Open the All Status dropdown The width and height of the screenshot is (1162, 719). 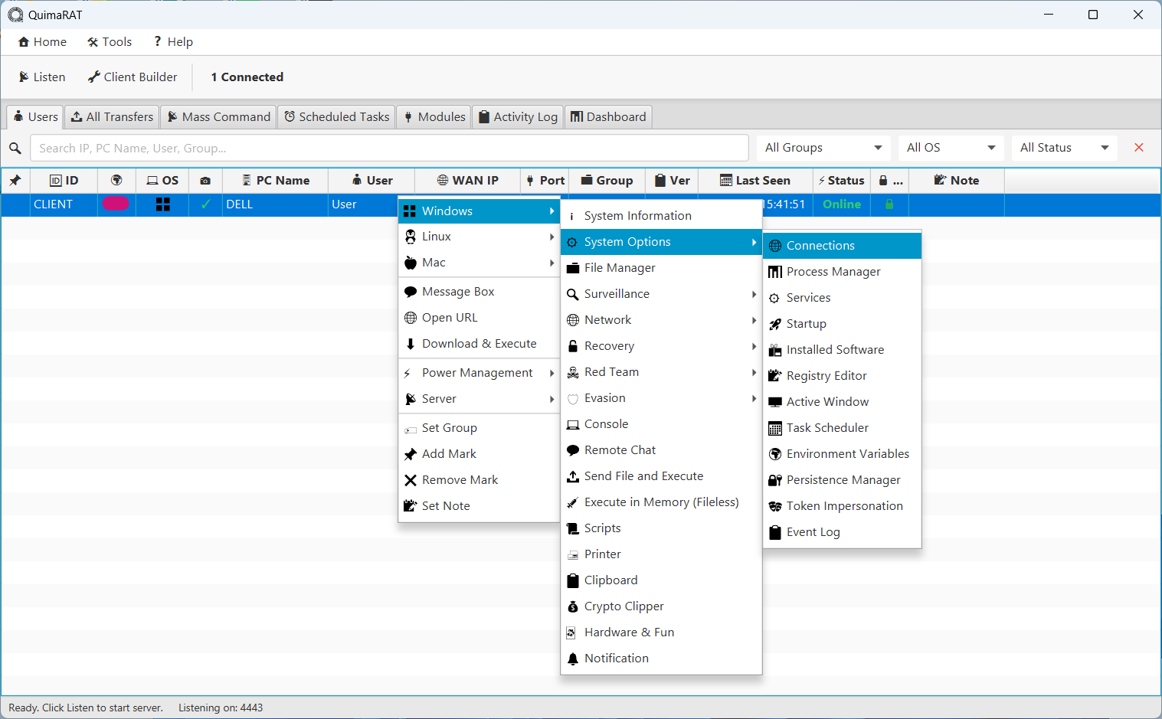click(x=1065, y=147)
